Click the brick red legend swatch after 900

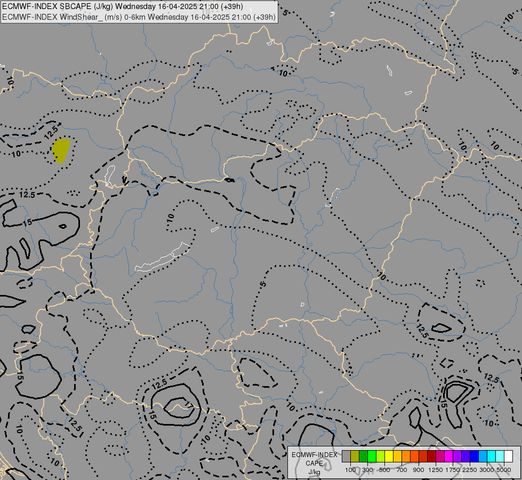coord(423,456)
